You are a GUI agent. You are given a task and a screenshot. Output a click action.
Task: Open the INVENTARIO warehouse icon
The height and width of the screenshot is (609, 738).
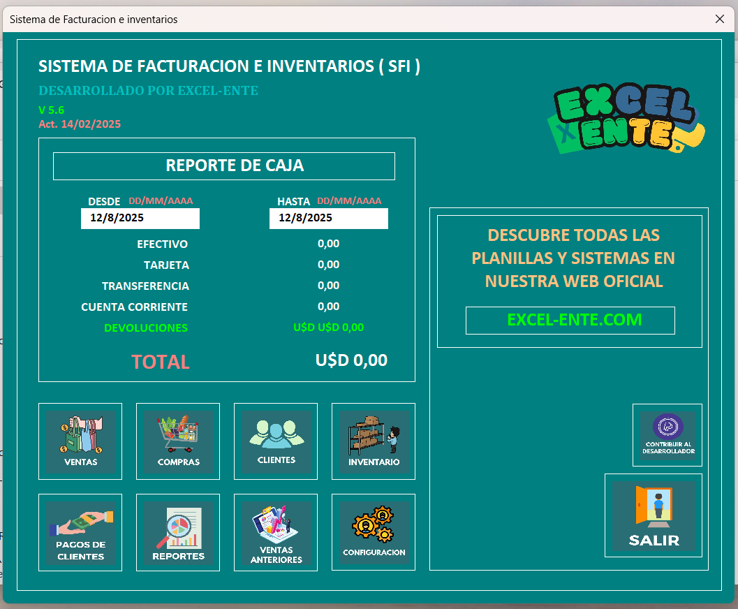tap(373, 440)
